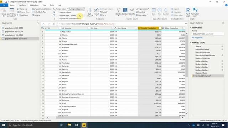Click the Merge Columns tool

(x=107, y=9)
